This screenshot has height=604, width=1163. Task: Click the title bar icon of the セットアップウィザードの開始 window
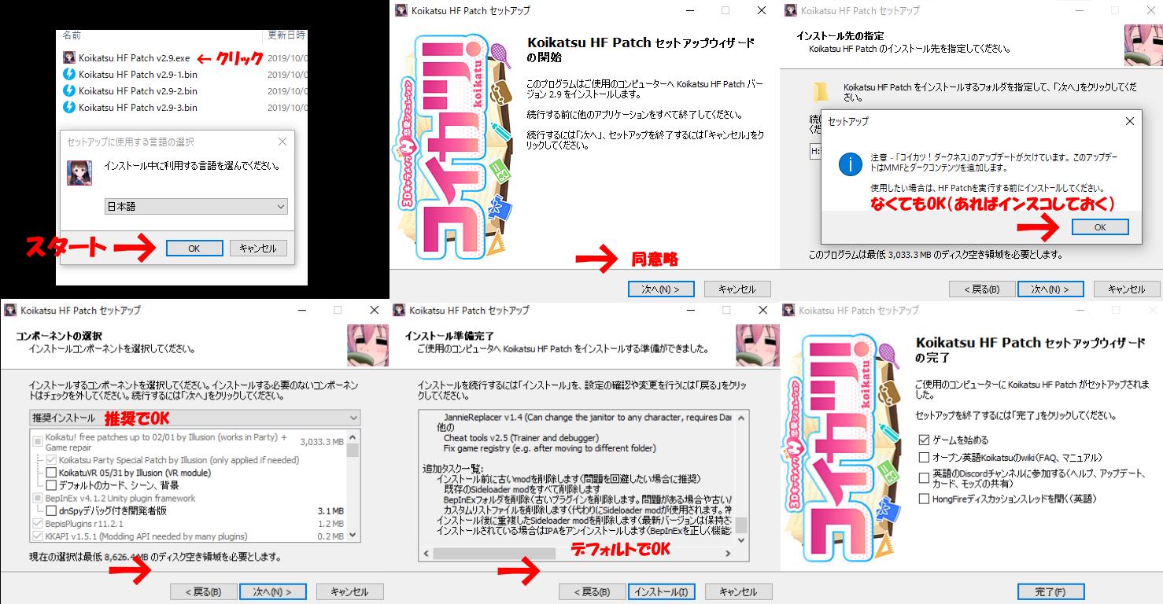tap(401, 10)
